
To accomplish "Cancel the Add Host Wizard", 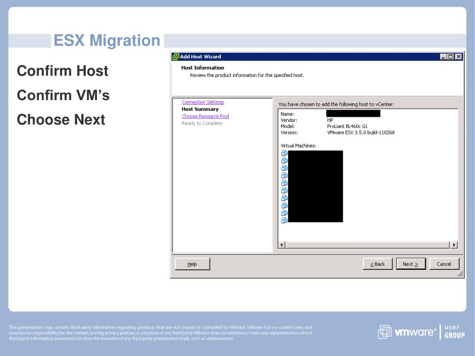I will point(444,264).
